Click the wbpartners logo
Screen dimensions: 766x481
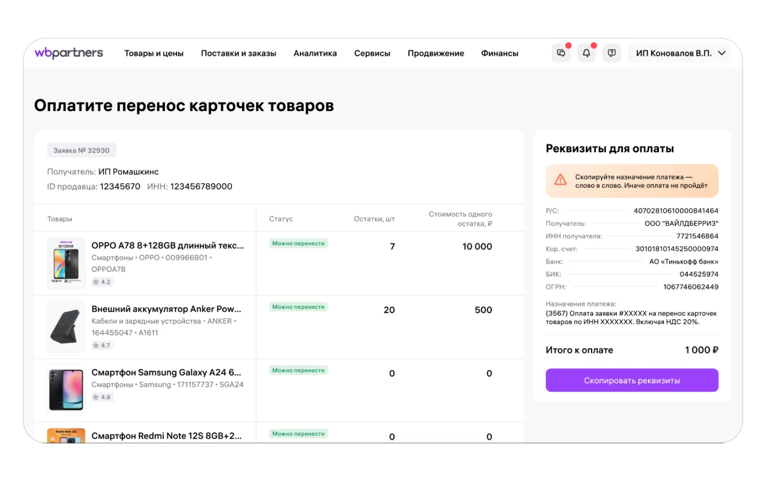[x=69, y=53]
